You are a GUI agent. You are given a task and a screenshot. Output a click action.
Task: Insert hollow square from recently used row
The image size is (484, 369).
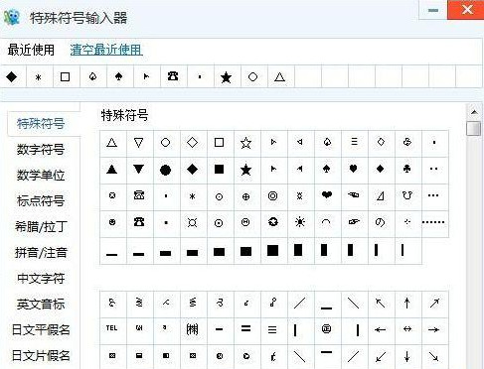(65, 77)
